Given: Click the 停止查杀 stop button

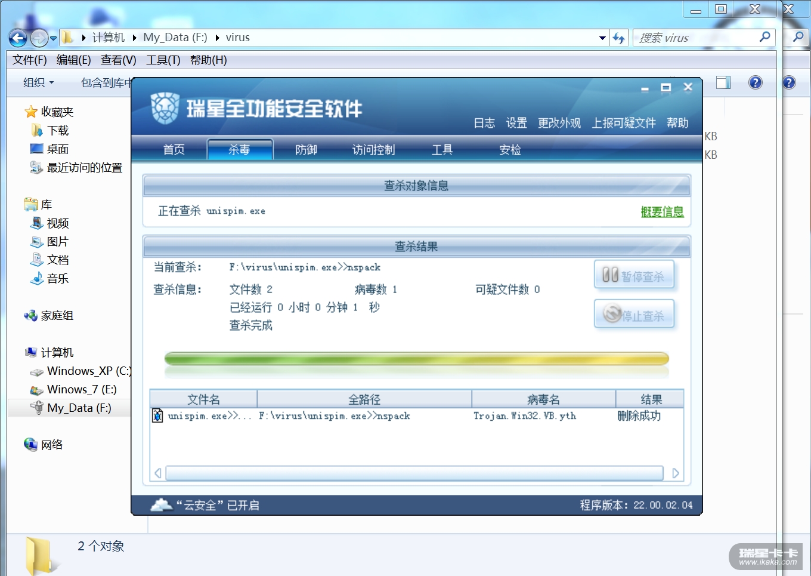Looking at the screenshot, I should (634, 314).
